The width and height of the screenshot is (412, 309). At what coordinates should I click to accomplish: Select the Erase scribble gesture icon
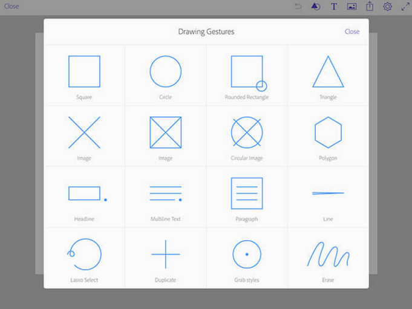pyautogui.click(x=328, y=254)
